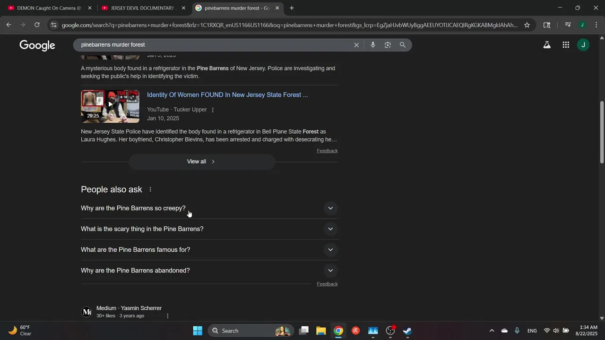This screenshot has height=340, width=605.
Task: Close the JERSEY DEVIL DOCUMENTARY tab
Action: click(183, 8)
